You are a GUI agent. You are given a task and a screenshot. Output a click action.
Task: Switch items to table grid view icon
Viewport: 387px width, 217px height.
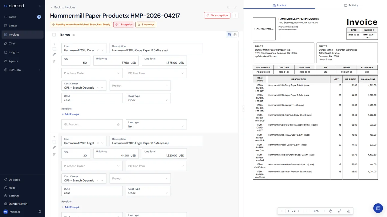point(235,35)
